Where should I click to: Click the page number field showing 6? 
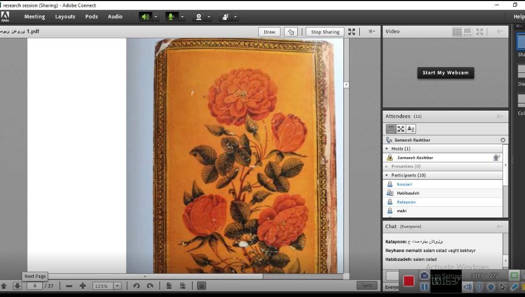tap(35, 286)
